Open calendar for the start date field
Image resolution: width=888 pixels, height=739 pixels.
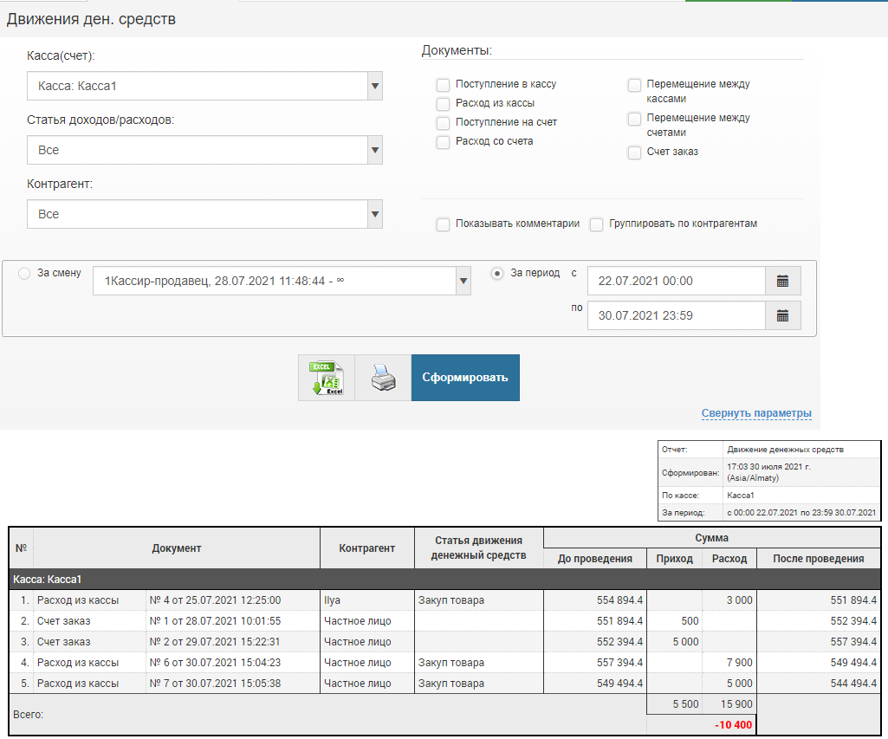[782, 281]
